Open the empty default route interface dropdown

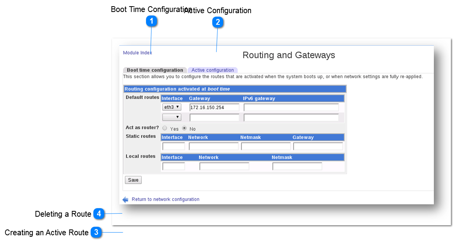click(x=172, y=117)
